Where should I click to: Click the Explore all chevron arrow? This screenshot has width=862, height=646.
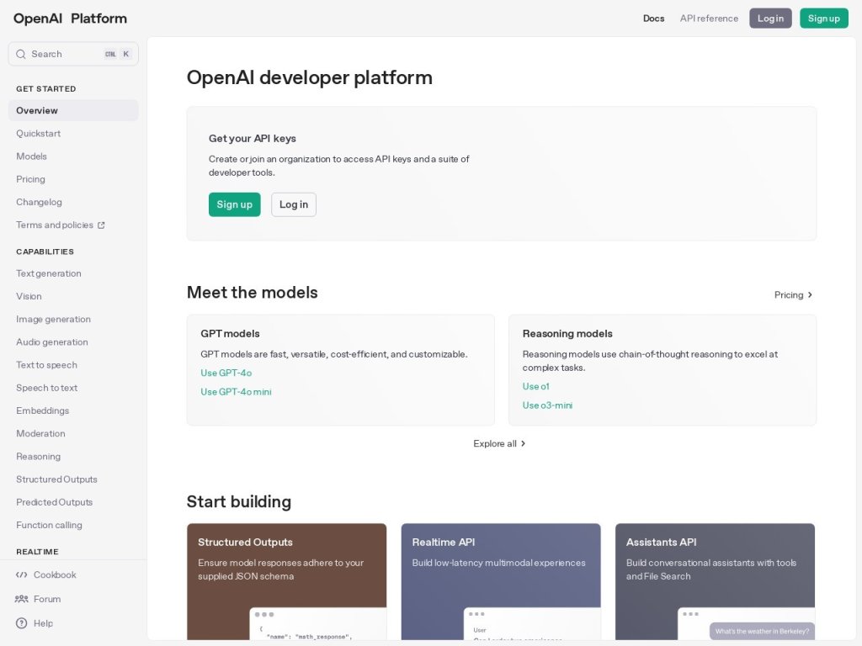pyautogui.click(x=523, y=443)
